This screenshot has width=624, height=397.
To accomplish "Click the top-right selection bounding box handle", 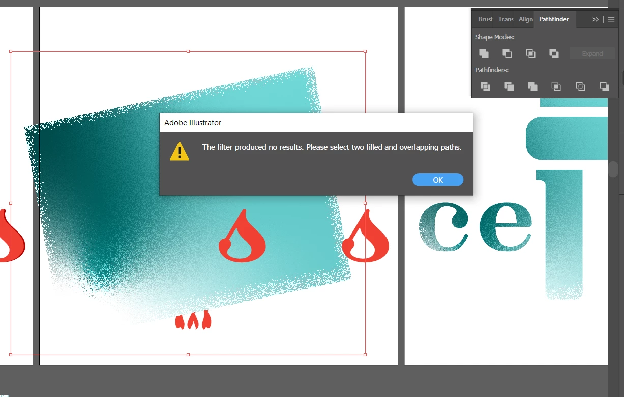I will [365, 51].
